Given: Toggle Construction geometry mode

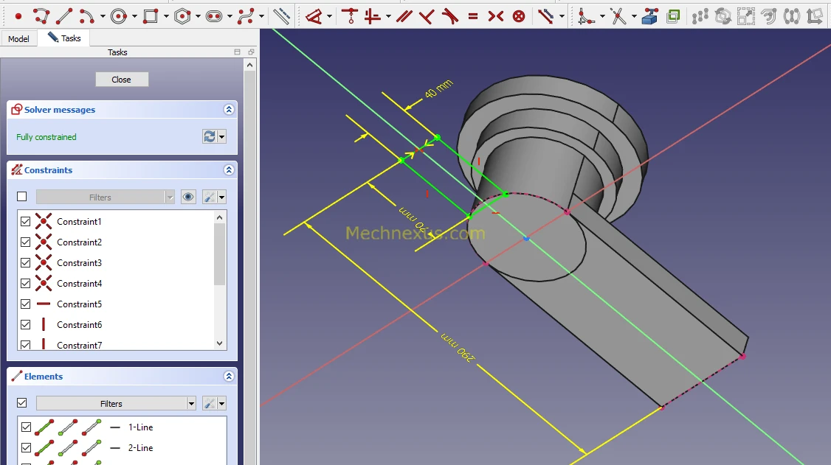Looking at the screenshot, I should tap(281, 15).
